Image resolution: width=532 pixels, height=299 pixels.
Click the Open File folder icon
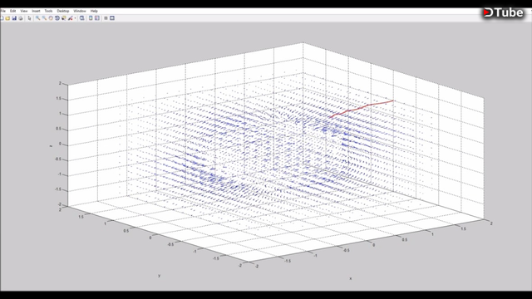(7, 18)
